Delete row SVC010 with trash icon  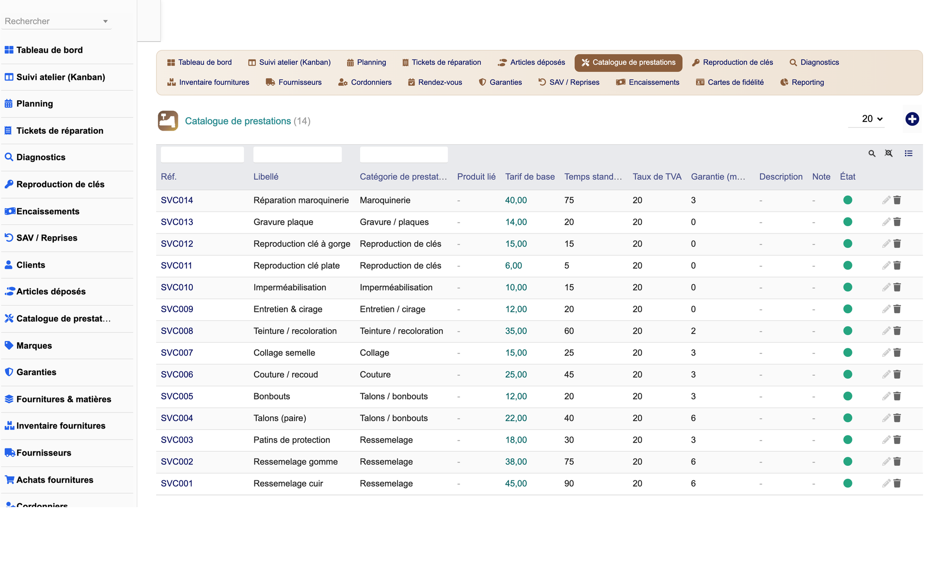pos(897,287)
